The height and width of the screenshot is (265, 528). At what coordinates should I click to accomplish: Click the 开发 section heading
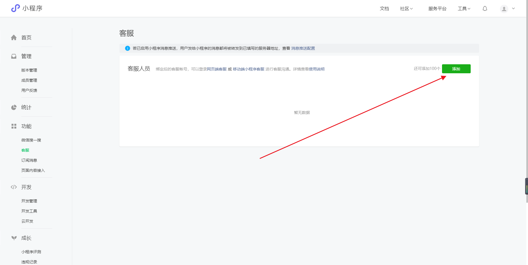[26, 187]
